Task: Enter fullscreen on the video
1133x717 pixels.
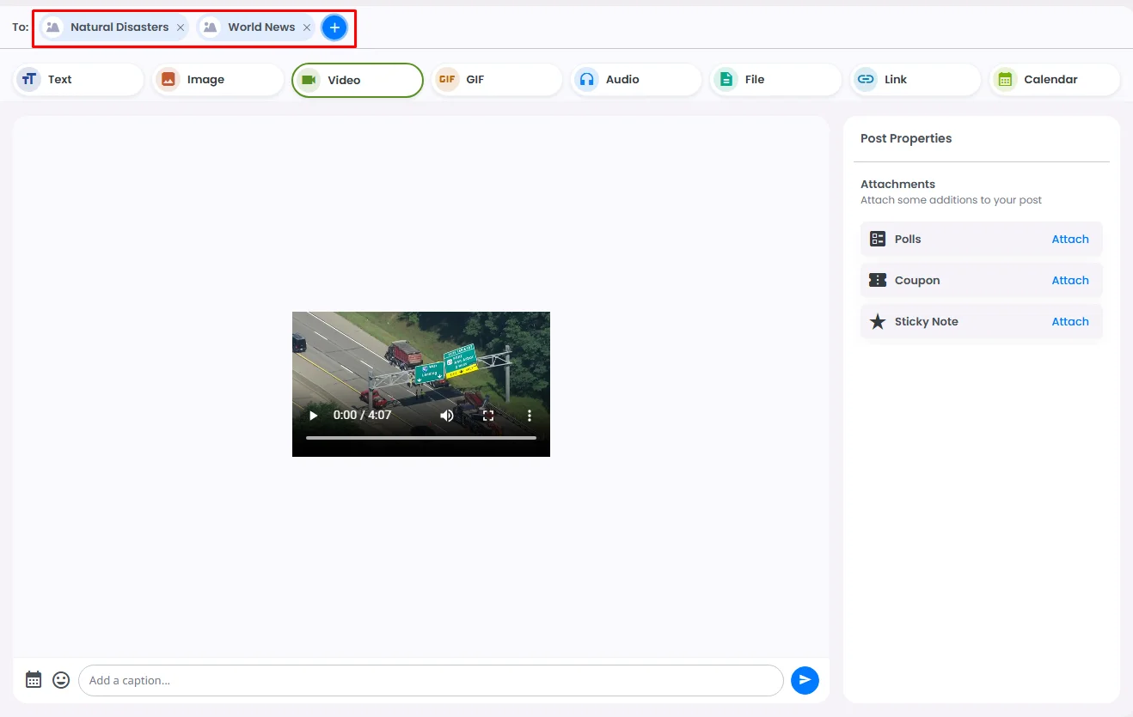Action: 488,416
